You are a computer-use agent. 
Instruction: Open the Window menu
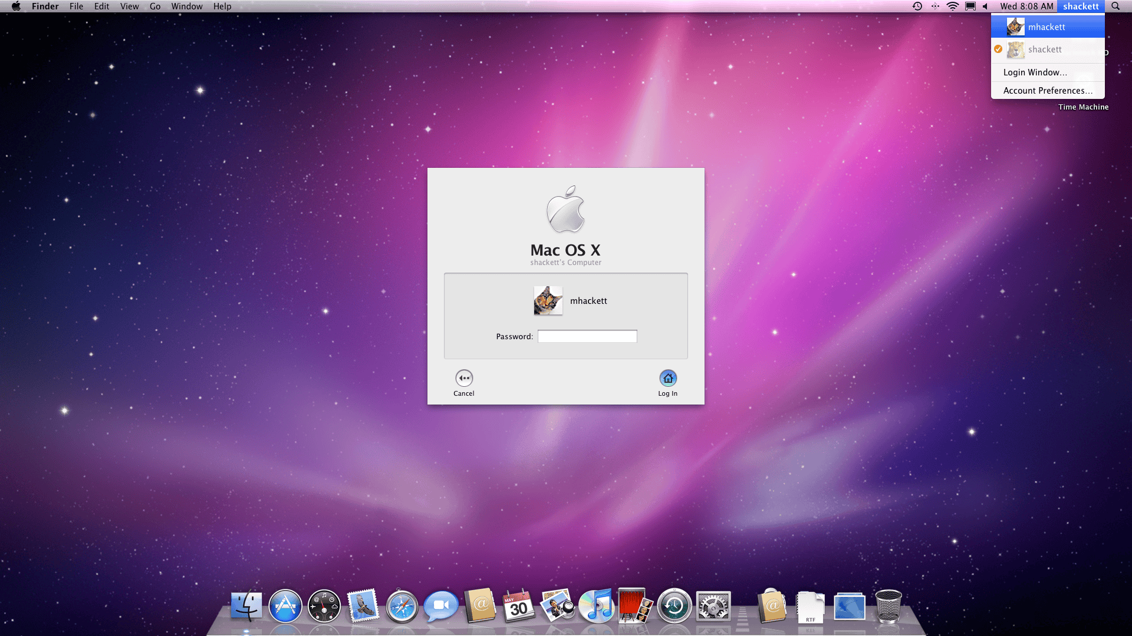(187, 6)
